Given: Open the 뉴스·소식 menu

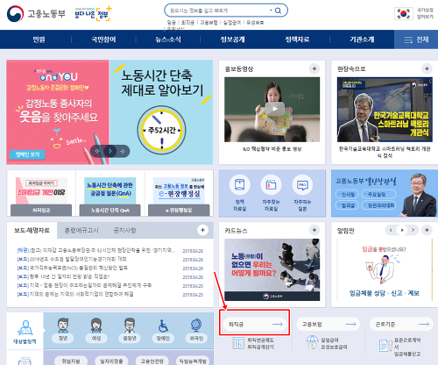Looking at the screenshot, I should tap(168, 39).
